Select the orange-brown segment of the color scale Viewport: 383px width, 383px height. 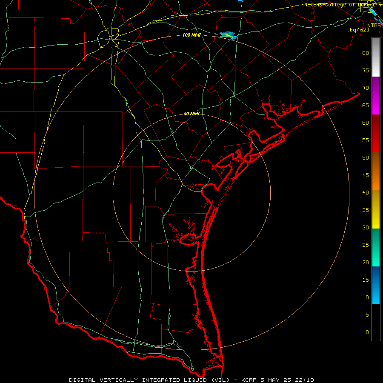coord(376,171)
